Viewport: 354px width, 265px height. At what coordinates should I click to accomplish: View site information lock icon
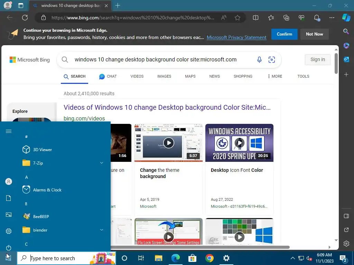point(44,18)
